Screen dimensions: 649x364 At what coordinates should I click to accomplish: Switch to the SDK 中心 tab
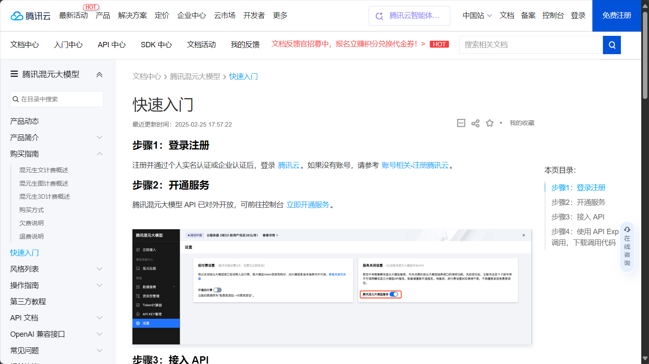[x=156, y=45]
